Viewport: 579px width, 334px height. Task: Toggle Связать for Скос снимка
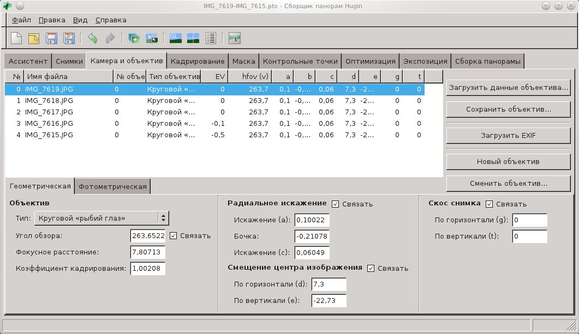tap(489, 204)
